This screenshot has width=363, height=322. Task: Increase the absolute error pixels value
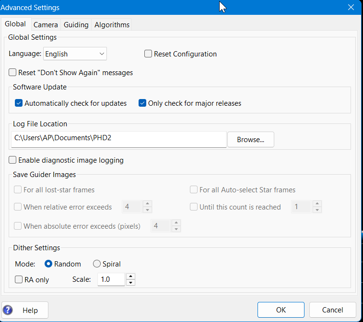coord(176,222)
